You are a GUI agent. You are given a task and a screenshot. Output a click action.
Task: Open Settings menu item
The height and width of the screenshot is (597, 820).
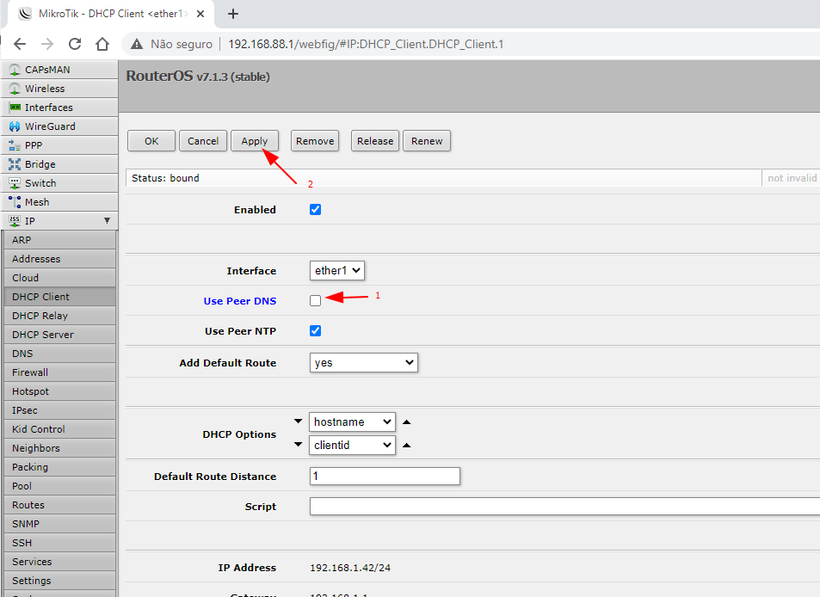[59, 581]
